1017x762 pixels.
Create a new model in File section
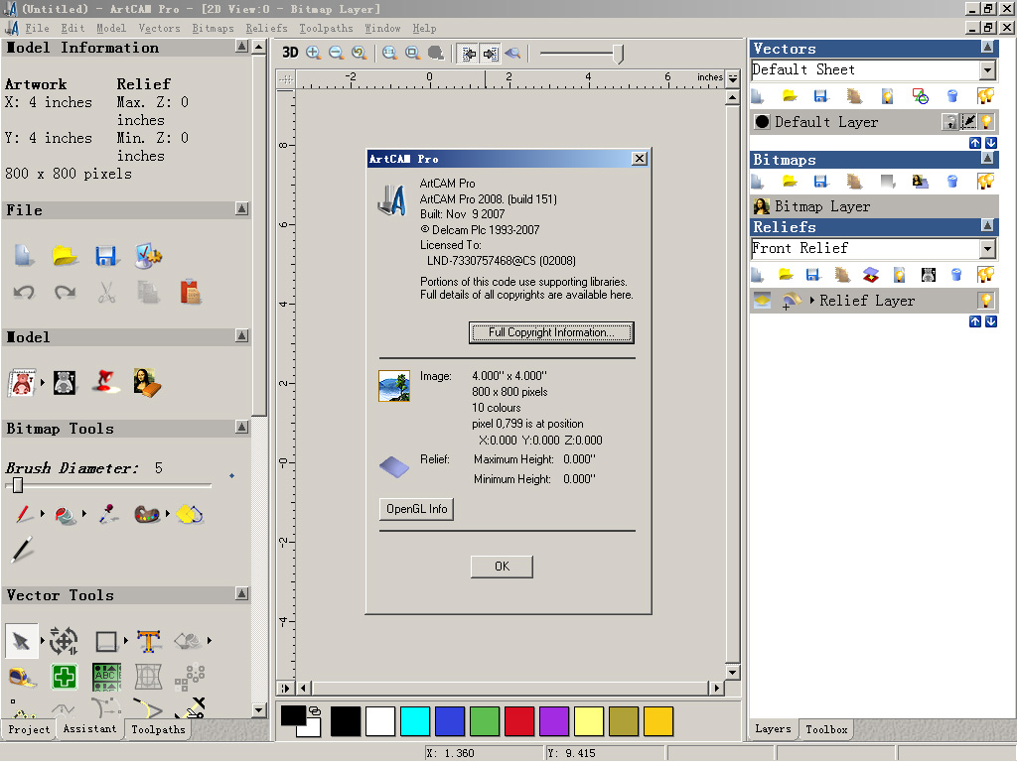point(24,255)
